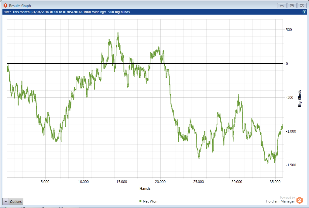309x208 pixels.
Task: Click the 35.000 hands axis label
Action: coord(275,182)
